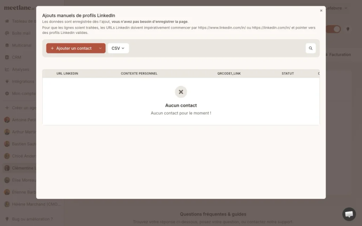The height and width of the screenshot is (226, 362).
Task: Click the X icon above Aucun contact
Action: click(181, 92)
